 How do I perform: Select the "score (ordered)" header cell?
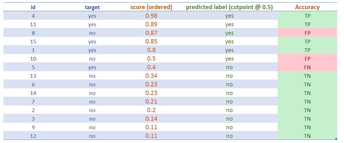(x=151, y=7)
